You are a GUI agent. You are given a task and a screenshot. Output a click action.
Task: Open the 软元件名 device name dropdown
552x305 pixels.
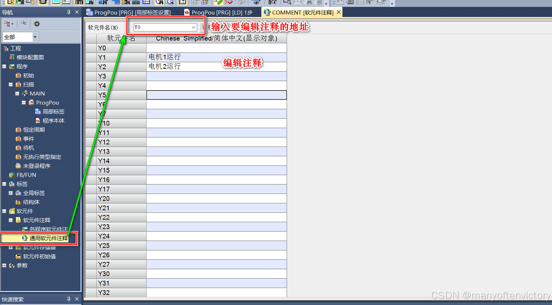193,27
